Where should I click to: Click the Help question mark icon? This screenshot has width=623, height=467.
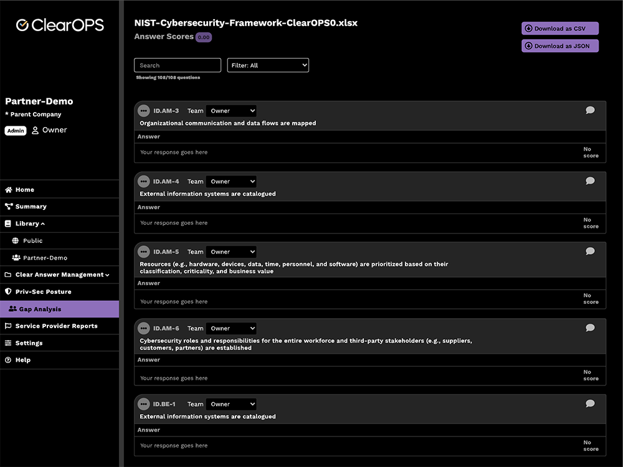point(7,360)
